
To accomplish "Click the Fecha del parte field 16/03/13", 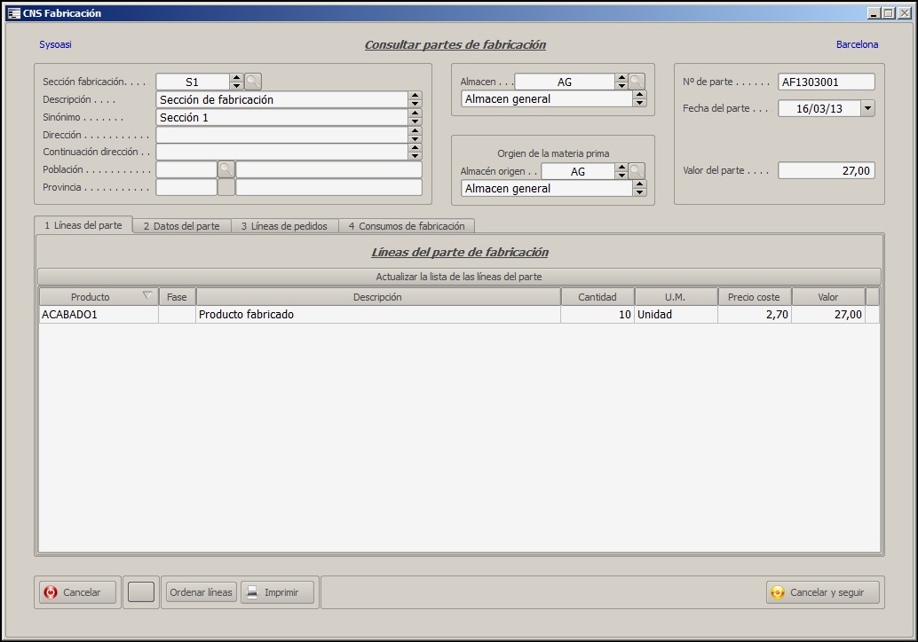I will coord(819,108).
